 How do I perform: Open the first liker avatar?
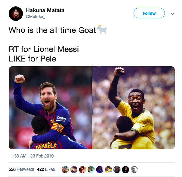click(65, 169)
